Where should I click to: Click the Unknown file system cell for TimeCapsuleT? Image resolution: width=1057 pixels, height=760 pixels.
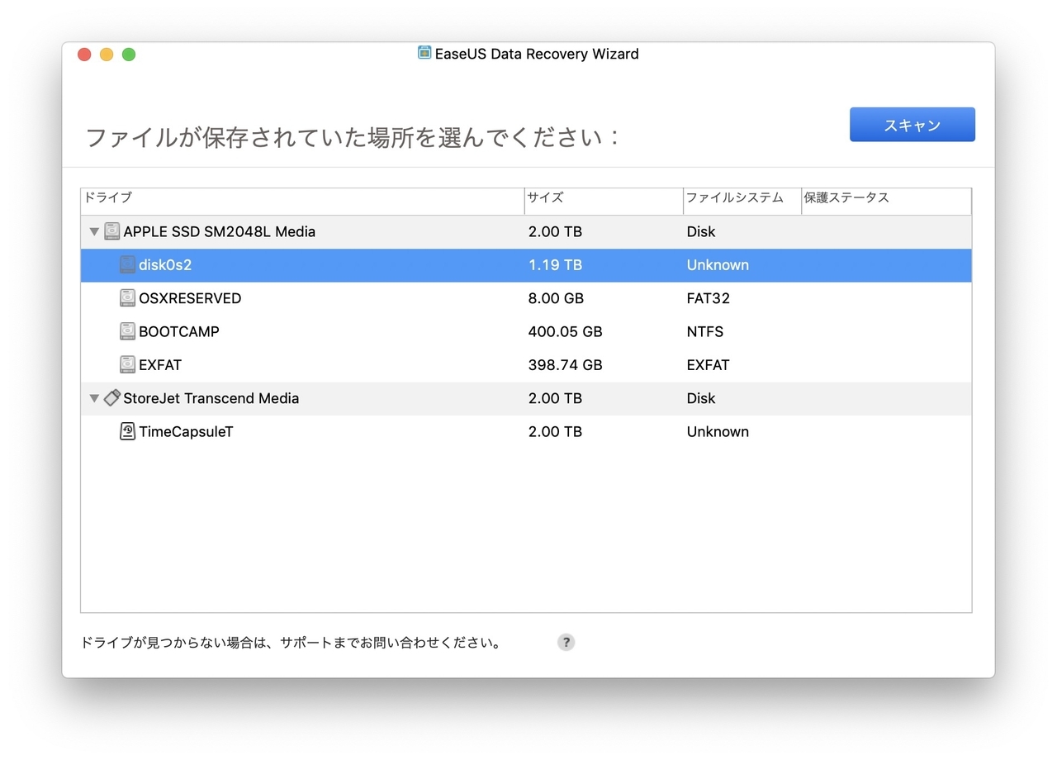[718, 431]
